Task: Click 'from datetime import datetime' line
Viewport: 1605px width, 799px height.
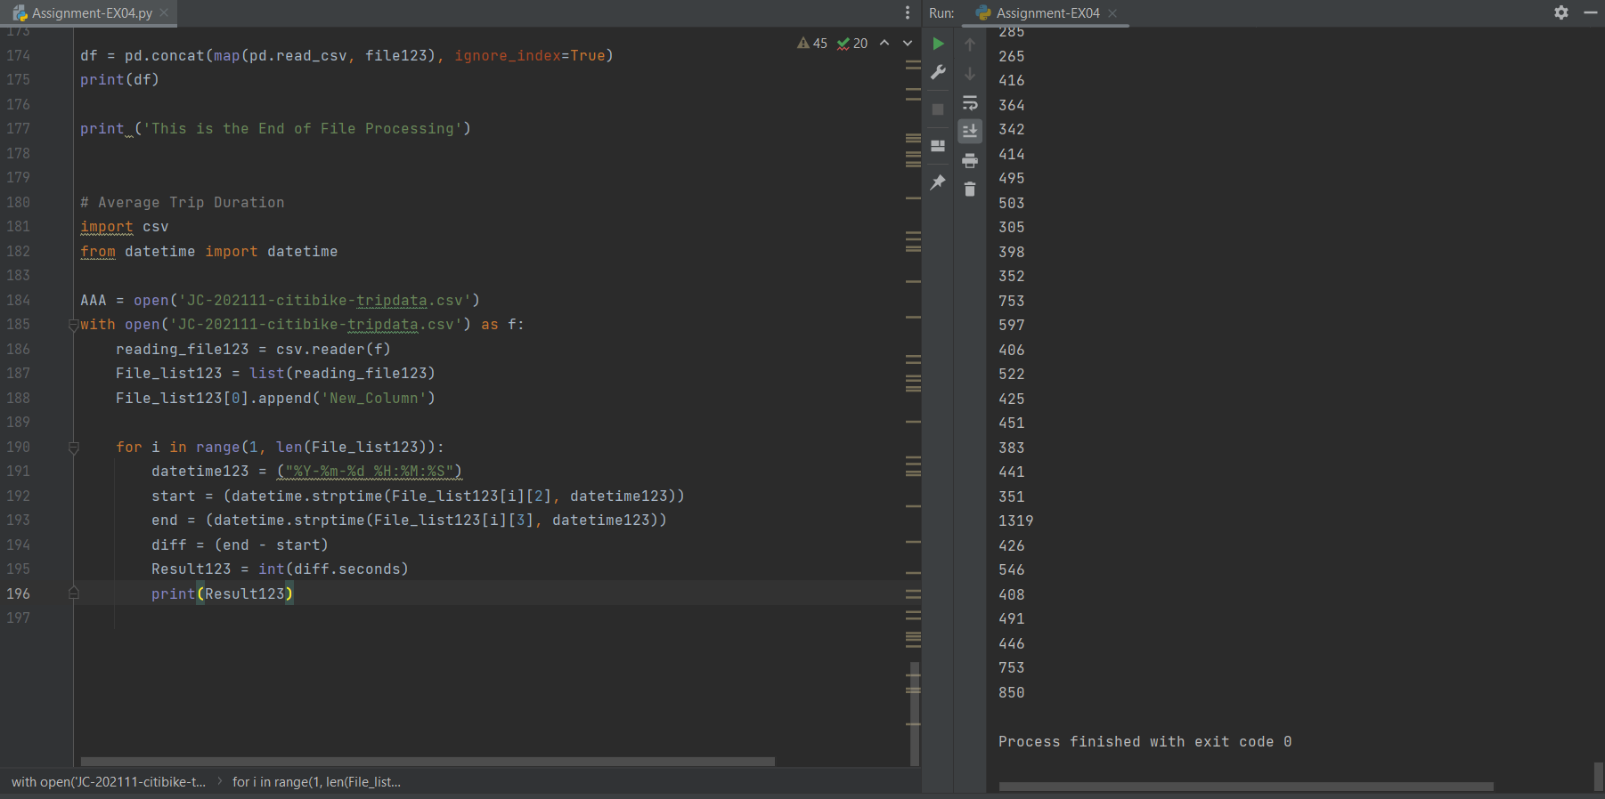Action: (209, 252)
